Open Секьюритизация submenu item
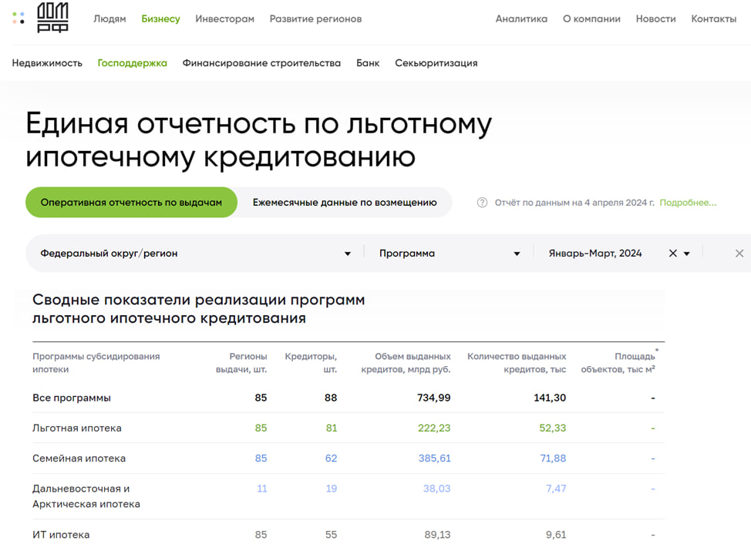This screenshot has height=554, width=751. [436, 62]
